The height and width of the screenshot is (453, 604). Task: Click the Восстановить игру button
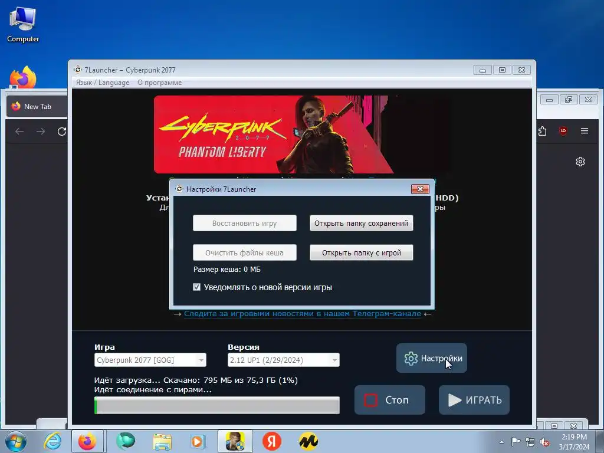pyautogui.click(x=245, y=223)
